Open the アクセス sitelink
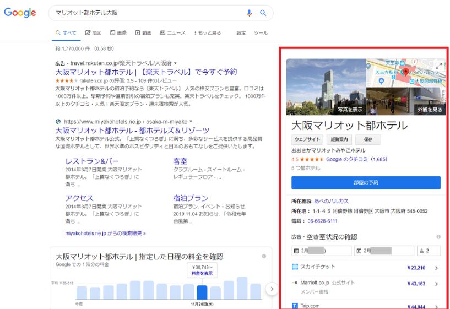 (79, 198)
